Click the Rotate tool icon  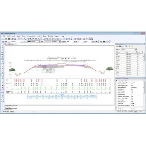coord(55,39)
